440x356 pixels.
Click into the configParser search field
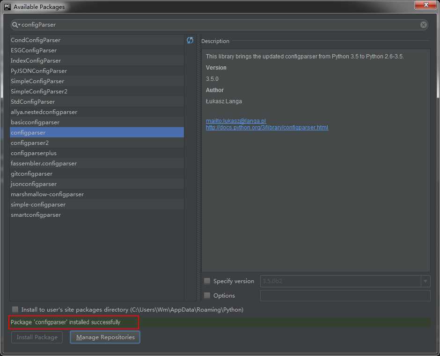tap(219, 25)
